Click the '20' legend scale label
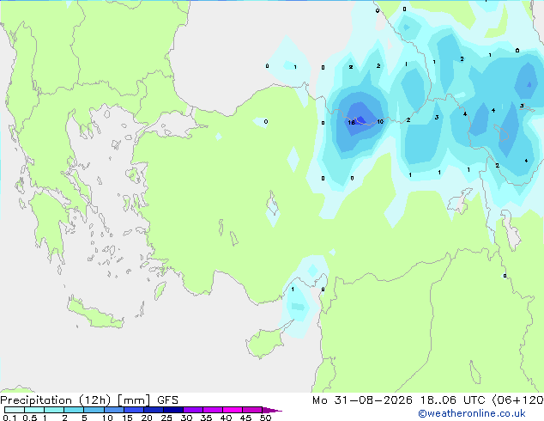This screenshot has height=421, width=544. pyautogui.click(x=147, y=418)
